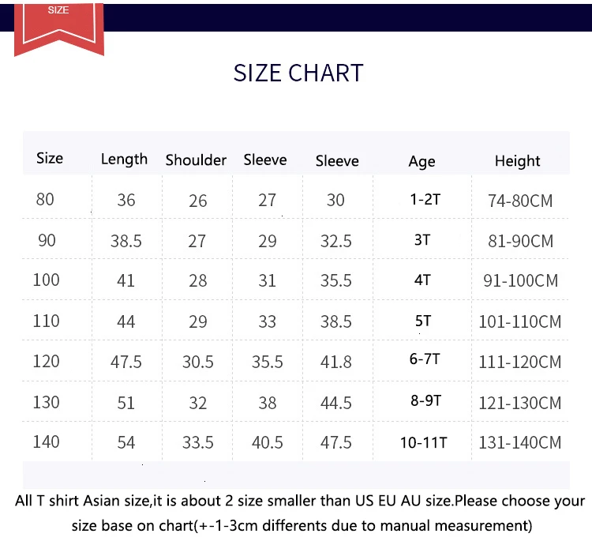Click the 121-130CM height cell

[520, 403]
